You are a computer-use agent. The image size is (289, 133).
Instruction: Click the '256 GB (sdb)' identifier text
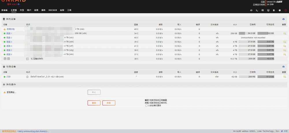coord(81,33)
